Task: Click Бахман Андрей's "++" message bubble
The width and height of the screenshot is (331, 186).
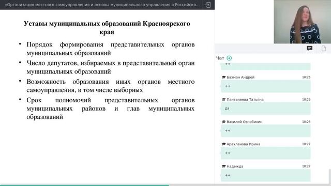Action: point(265,86)
